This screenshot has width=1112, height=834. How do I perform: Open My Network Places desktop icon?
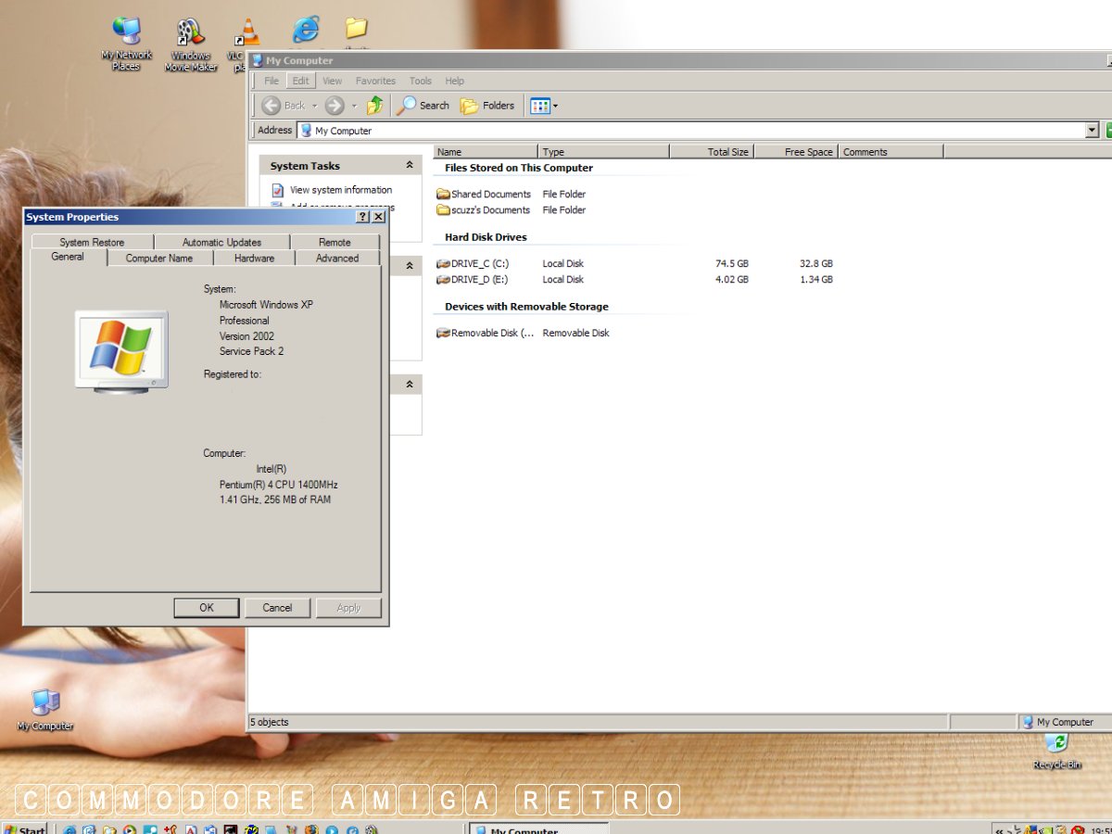pos(126,44)
